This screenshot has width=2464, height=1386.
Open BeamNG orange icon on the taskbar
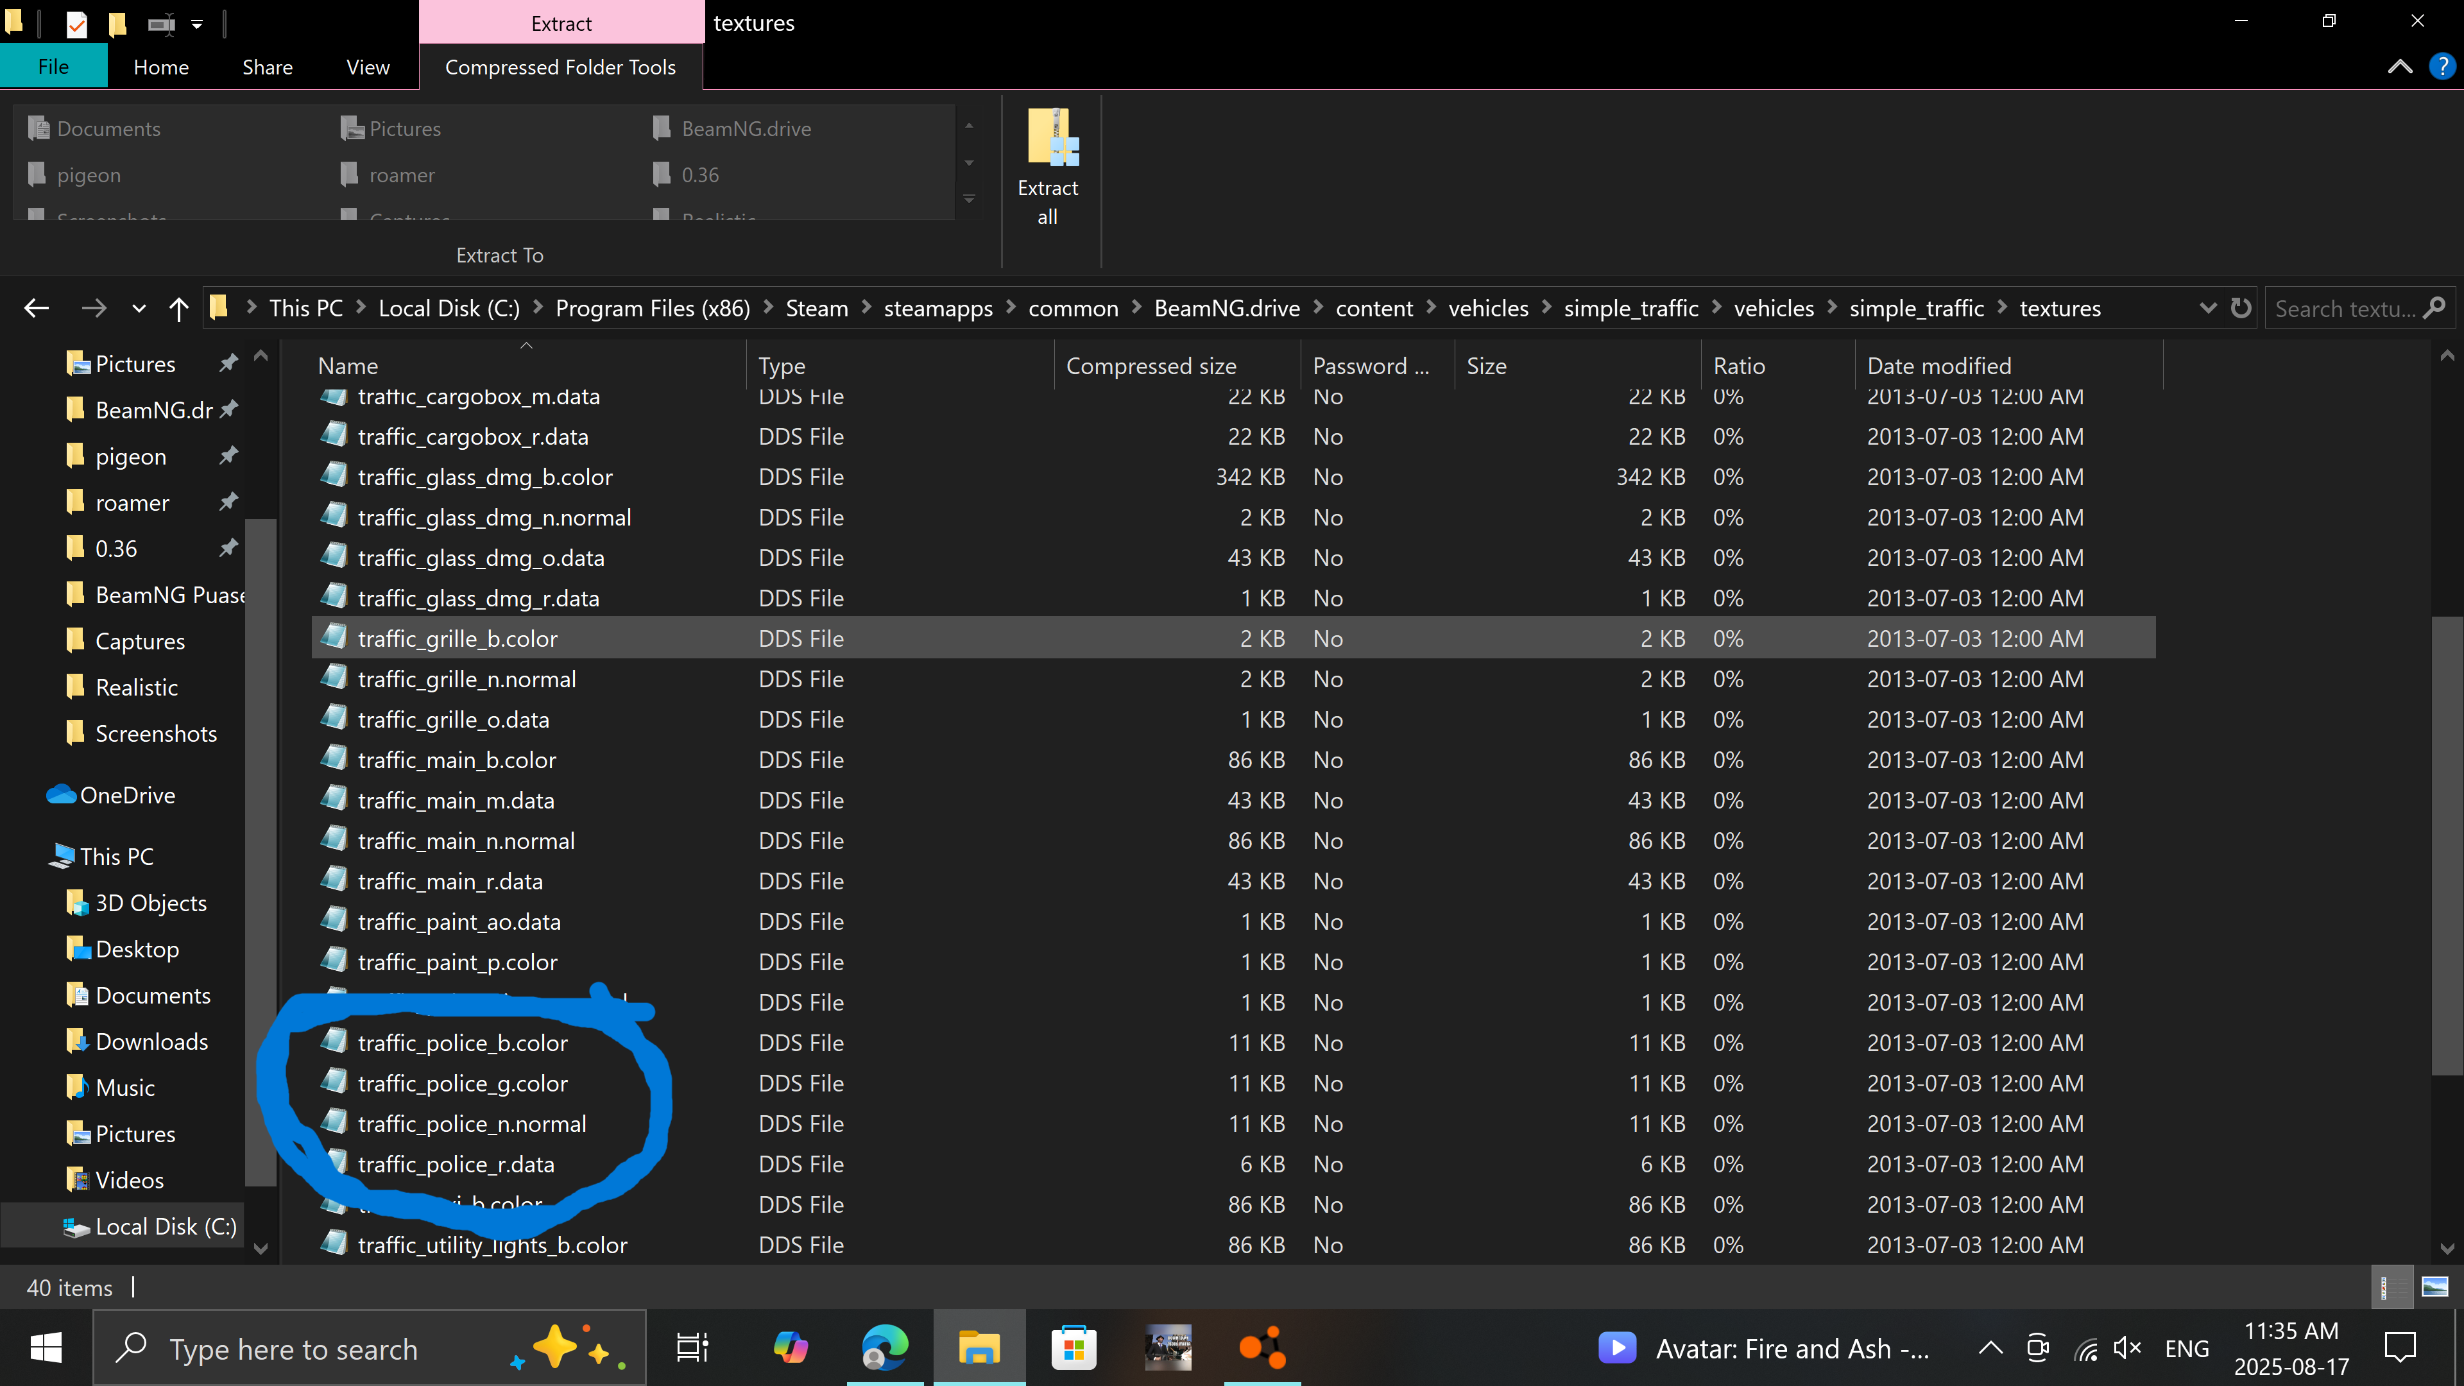1263,1349
